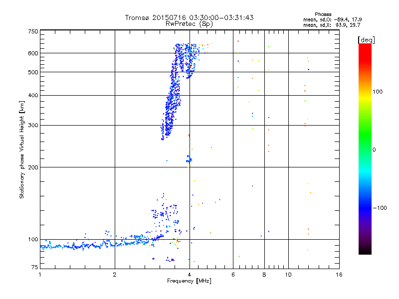399x299 pixels.
Task: Click the y-axis tick label '200'
Action: click(33, 167)
